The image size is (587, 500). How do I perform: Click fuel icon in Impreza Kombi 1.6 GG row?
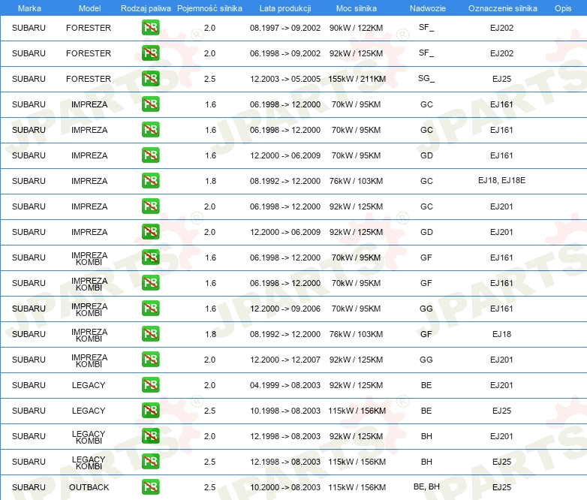coord(150,309)
